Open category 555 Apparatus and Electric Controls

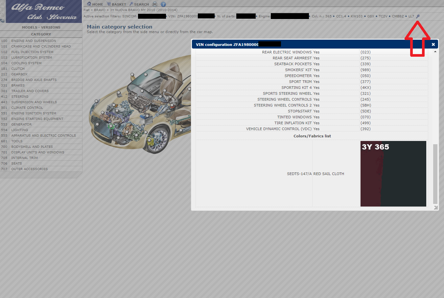[x=41, y=135]
